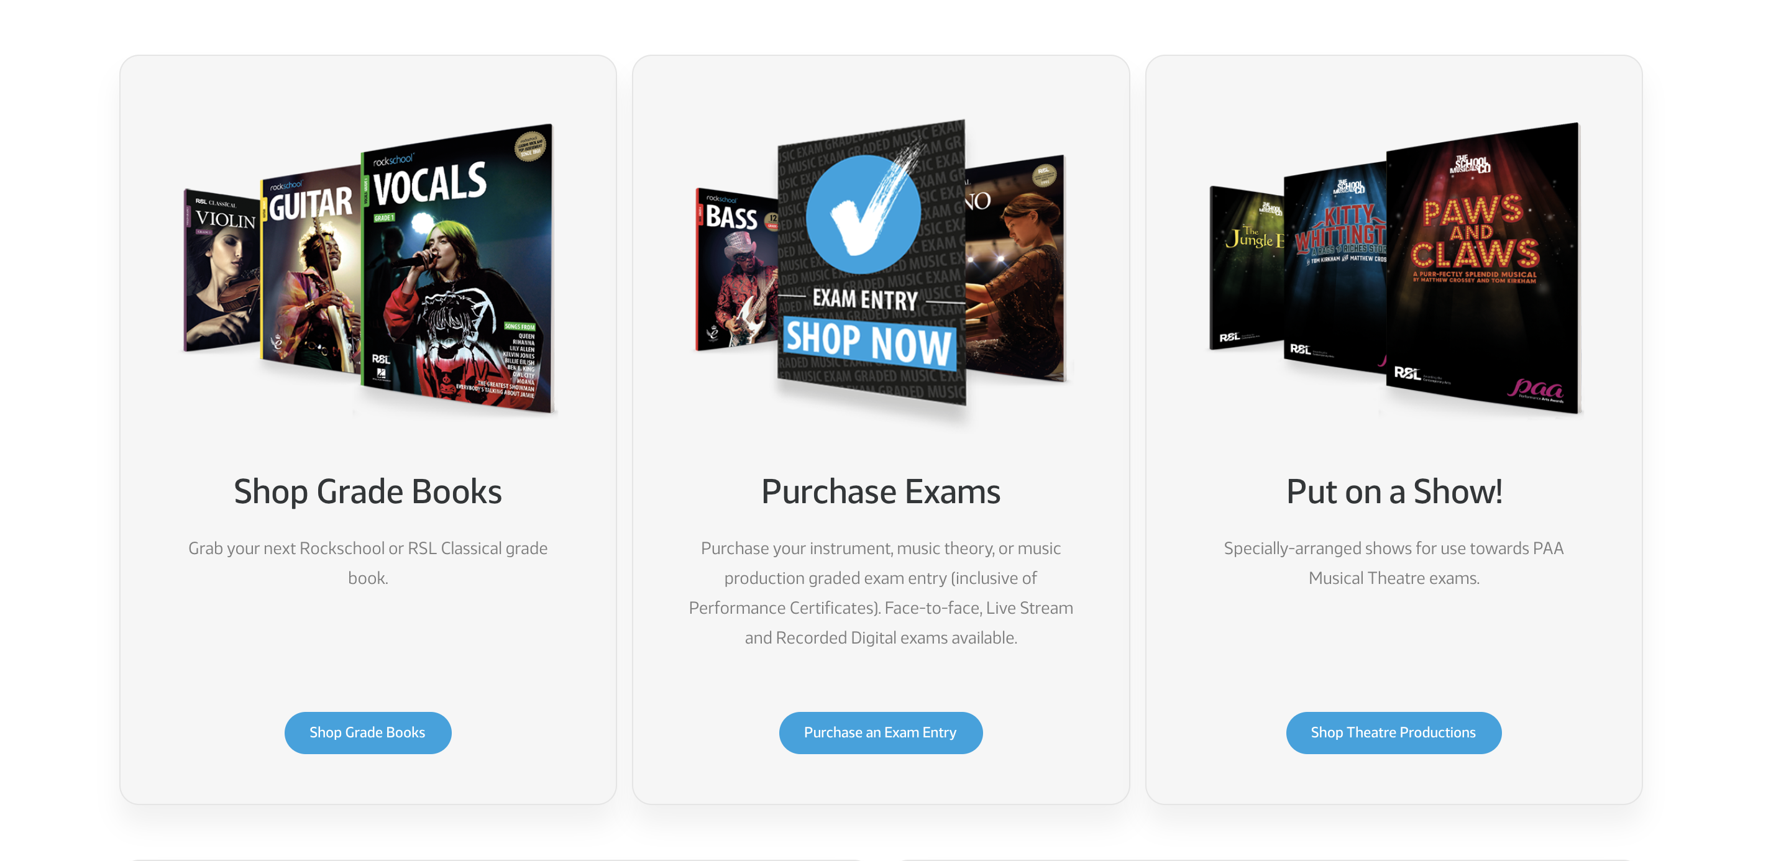Click the Rockschool grade book description text
Image resolution: width=1776 pixels, height=861 pixels.
[367, 563]
